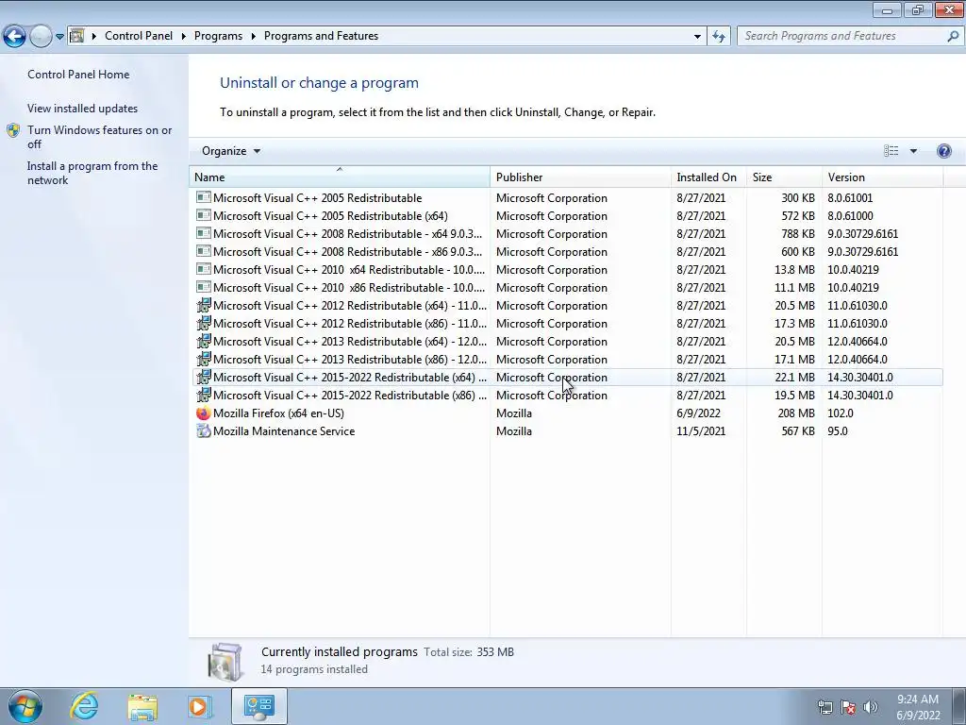966x725 pixels.
Task: Open Windows Explorer from taskbar
Action: pos(142,706)
